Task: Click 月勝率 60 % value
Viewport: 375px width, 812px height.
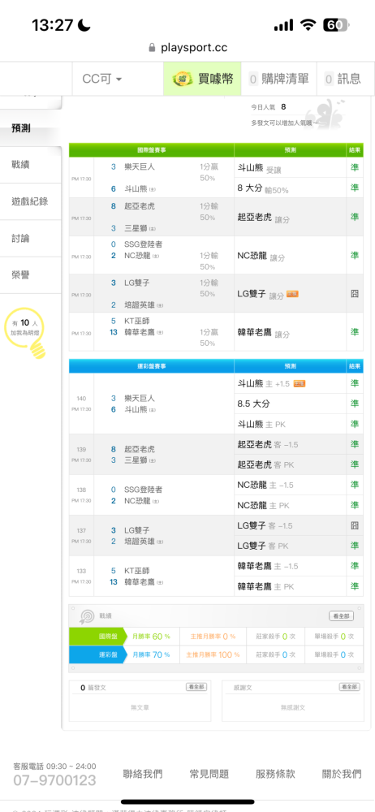Action: [x=151, y=636]
